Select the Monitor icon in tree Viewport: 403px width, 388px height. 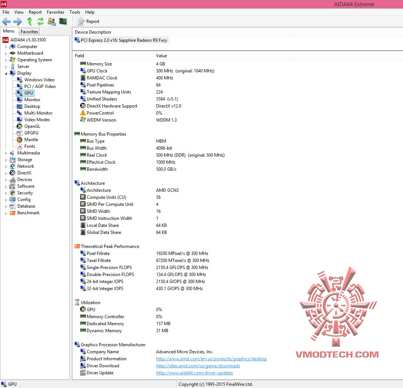click(20, 99)
